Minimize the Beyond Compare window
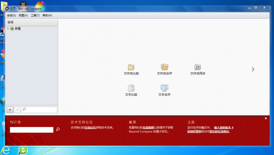This screenshot has height=155, width=274. pos(249,8)
